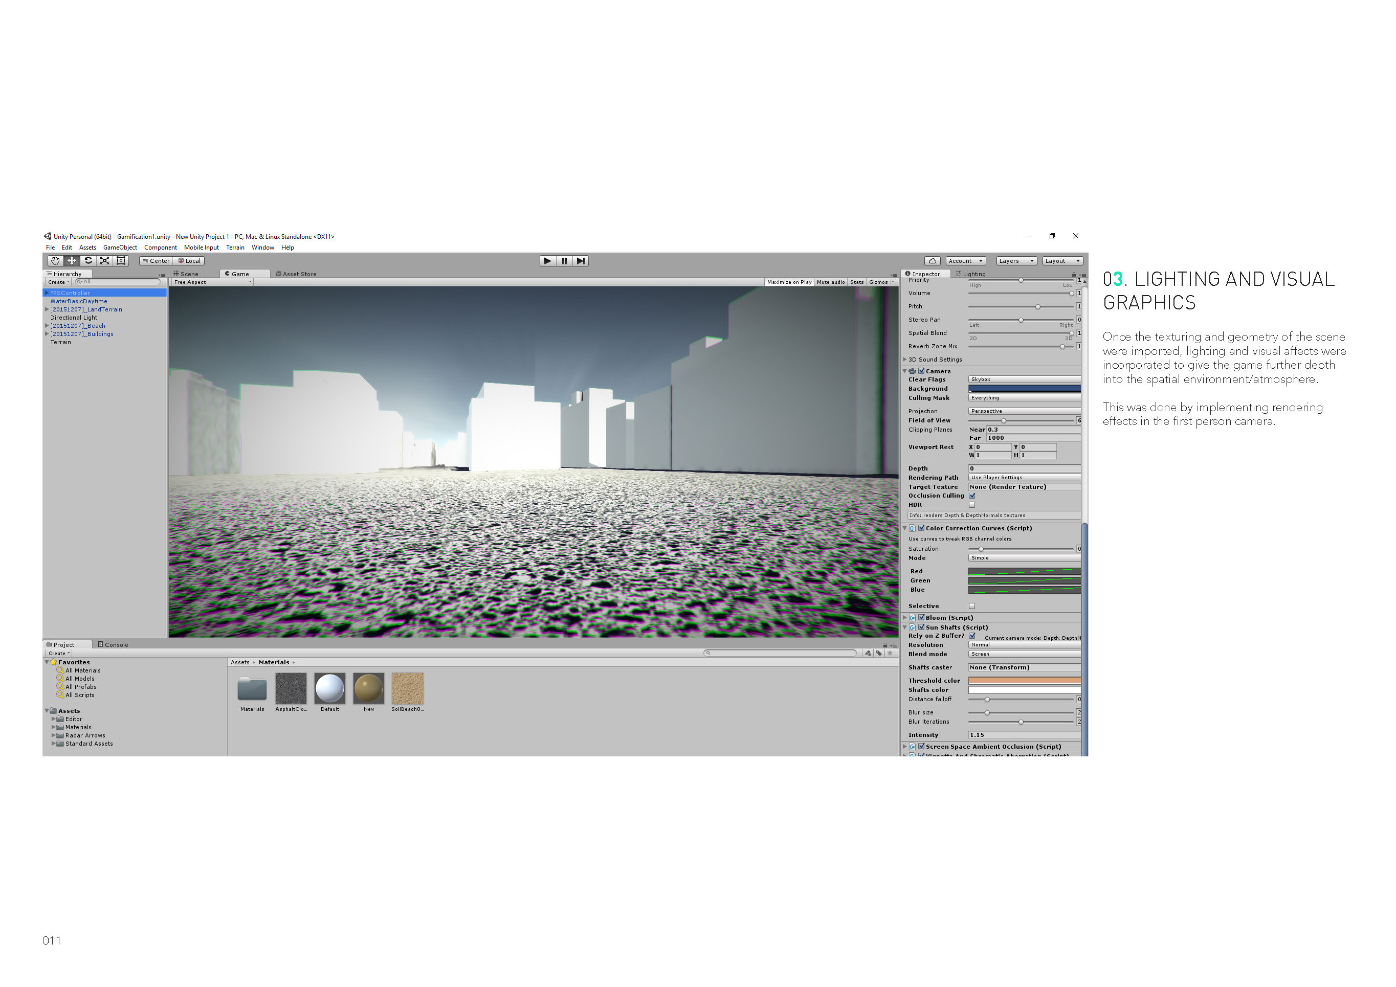Image resolution: width=1396 pixels, height=987 pixels.
Task: Open the GameObject menu
Action: click(119, 248)
